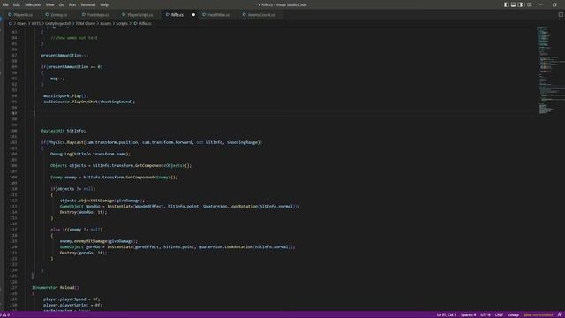This screenshot has height=318, width=565.
Task: Open the customize layout icon
Action: pos(530,4)
